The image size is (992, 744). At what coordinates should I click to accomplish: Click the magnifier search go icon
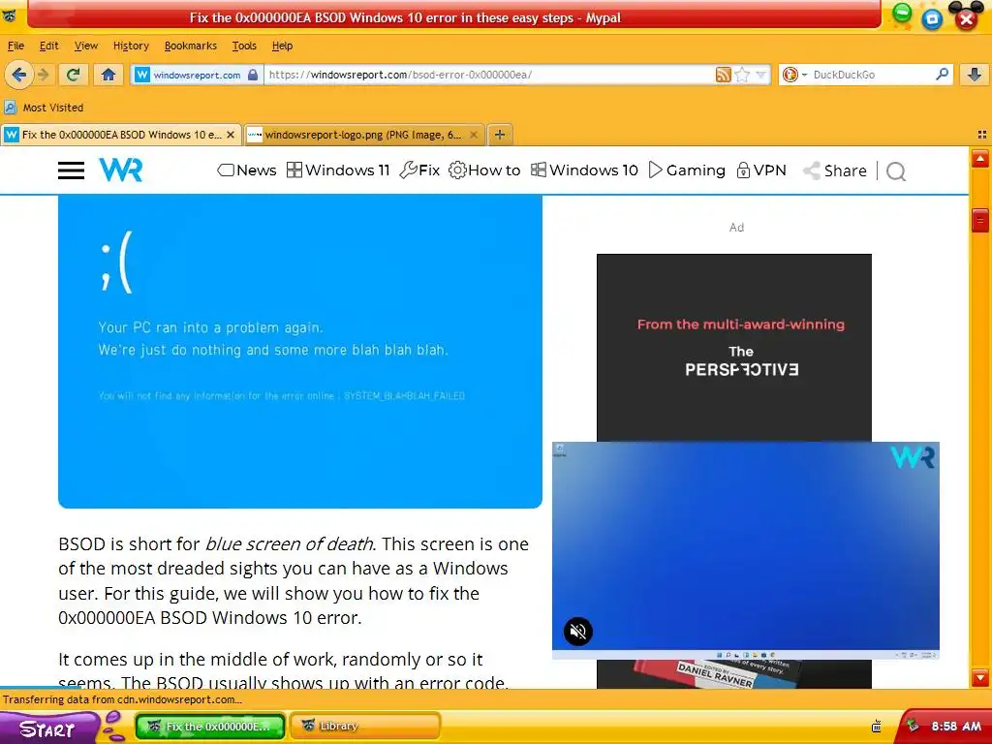[x=942, y=74]
